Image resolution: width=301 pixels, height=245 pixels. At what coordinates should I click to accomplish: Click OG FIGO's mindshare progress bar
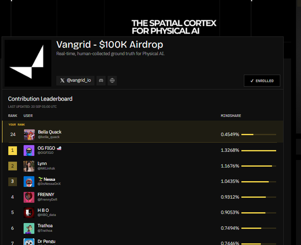coord(259,151)
